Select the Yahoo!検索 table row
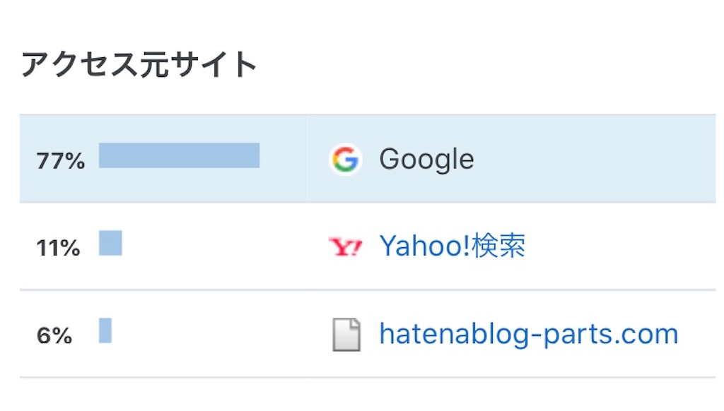Image resolution: width=724 pixels, height=411 pixels. point(368,246)
